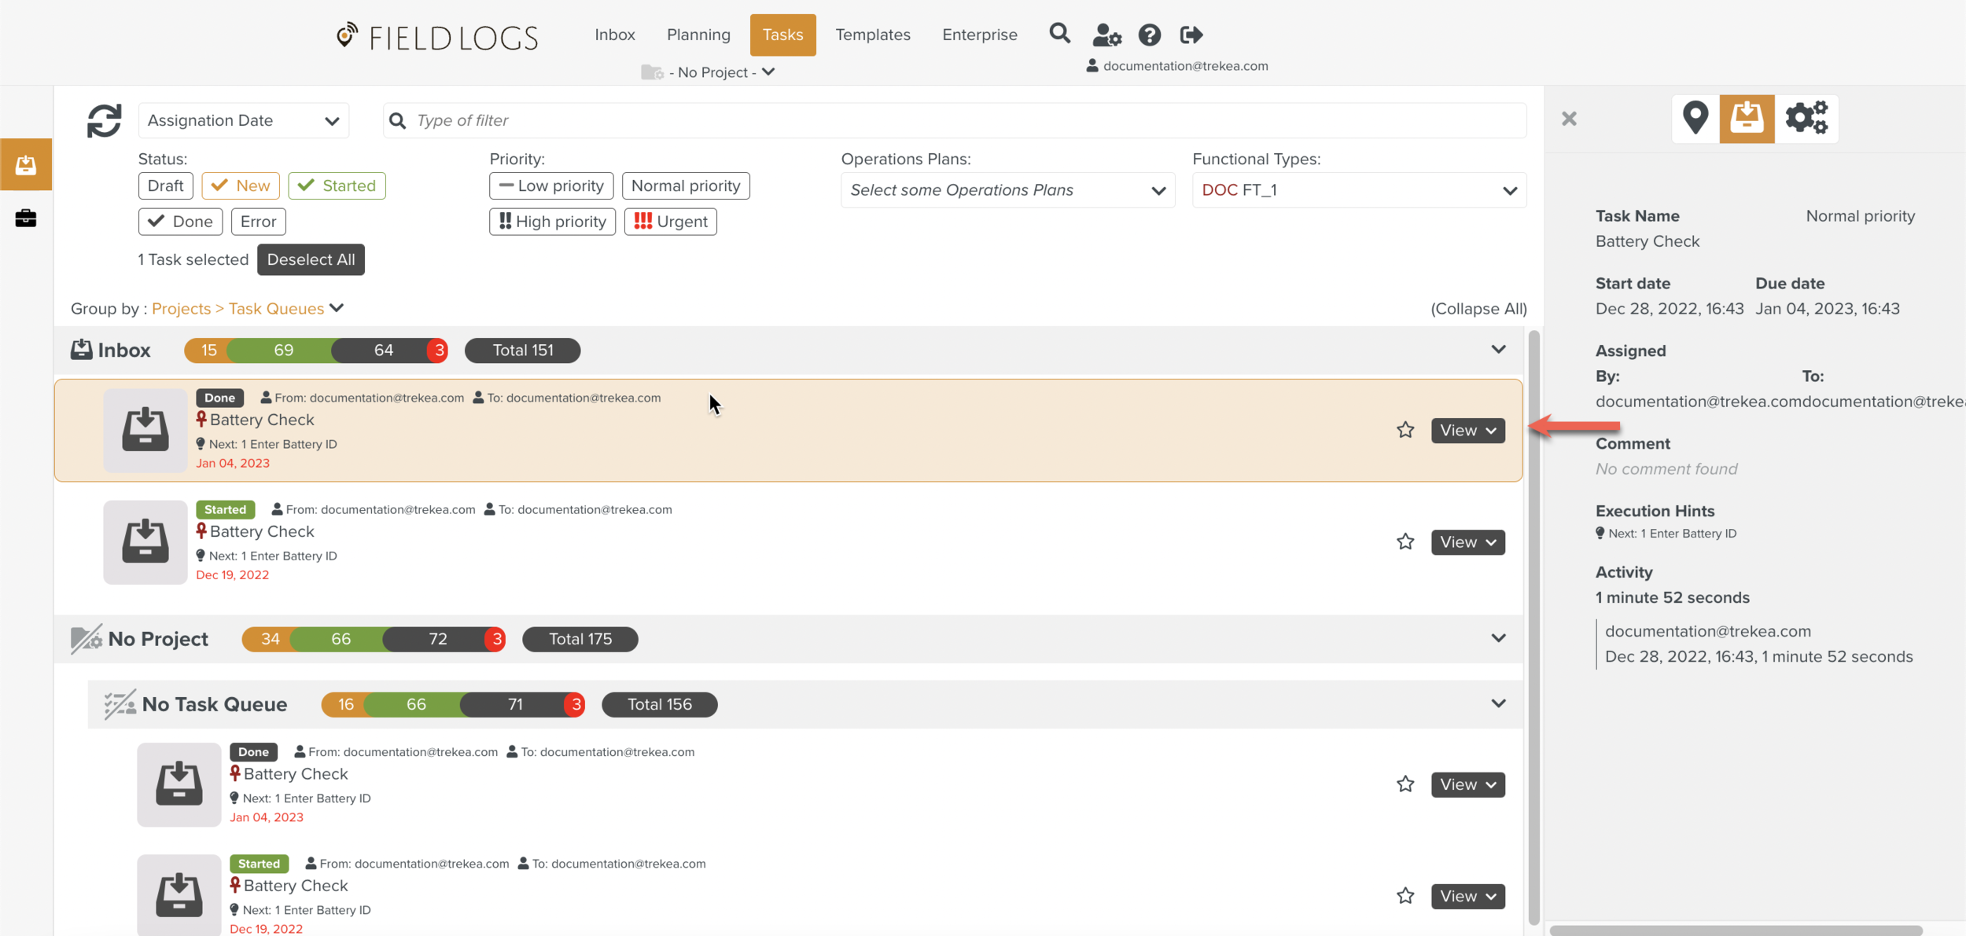This screenshot has width=1966, height=936.
Task: Collapse the No Task Queue group
Action: (x=1497, y=704)
